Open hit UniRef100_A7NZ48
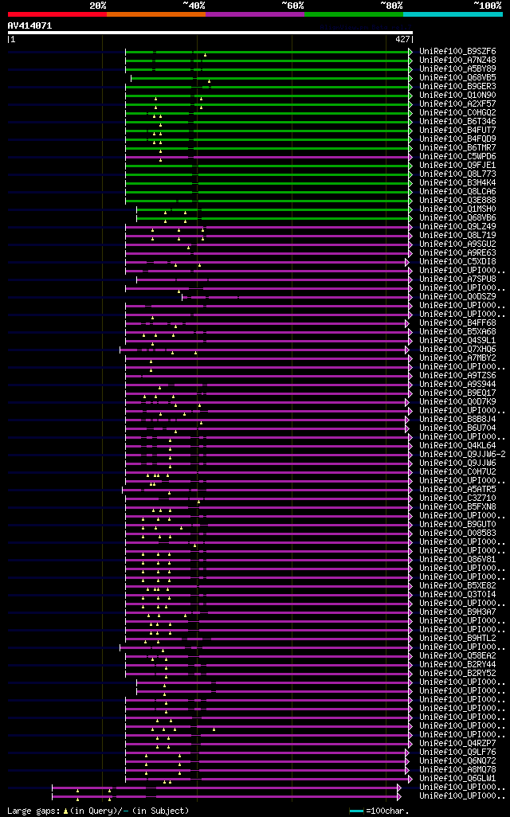The image size is (510, 817). pyautogui.click(x=457, y=61)
